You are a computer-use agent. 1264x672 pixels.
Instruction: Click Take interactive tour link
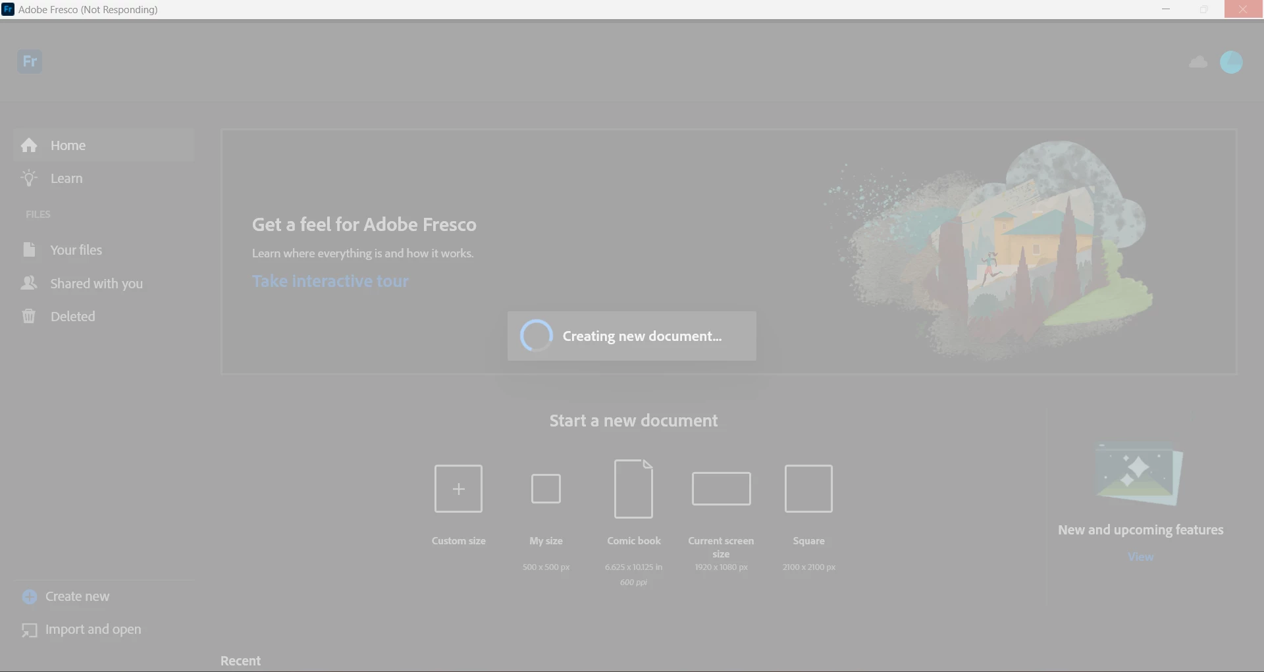click(x=330, y=281)
